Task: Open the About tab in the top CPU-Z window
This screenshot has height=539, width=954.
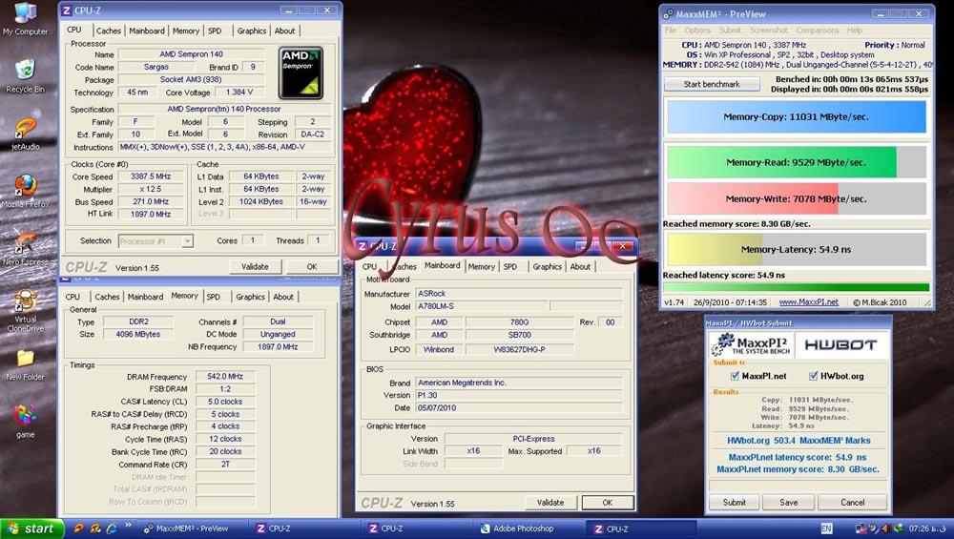Action: tap(284, 31)
